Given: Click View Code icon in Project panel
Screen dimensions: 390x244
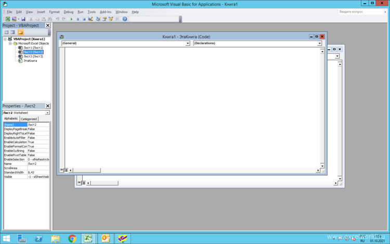Looking at the screenshot, I should pos(6,32).
